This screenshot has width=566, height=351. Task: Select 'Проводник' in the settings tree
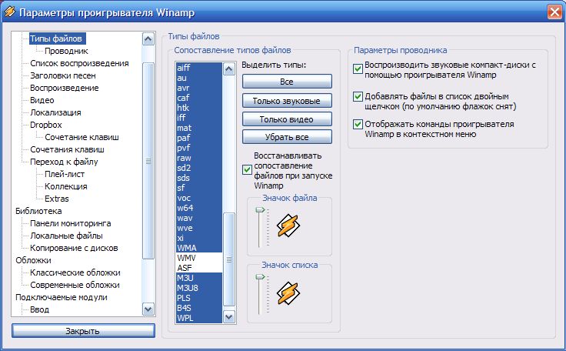point(65,50)
